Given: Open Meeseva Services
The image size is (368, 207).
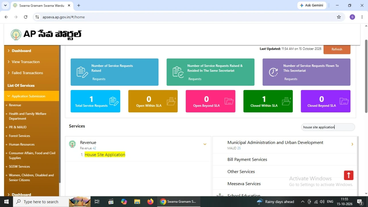Looking at the screenshot, I should [244, 184].
